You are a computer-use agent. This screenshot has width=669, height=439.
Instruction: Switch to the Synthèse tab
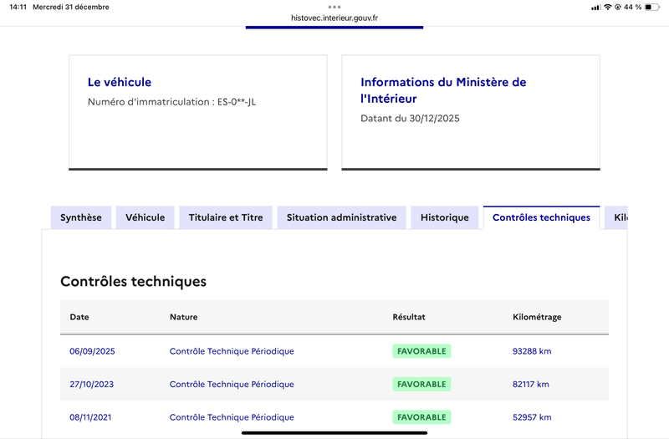point(80,217)
